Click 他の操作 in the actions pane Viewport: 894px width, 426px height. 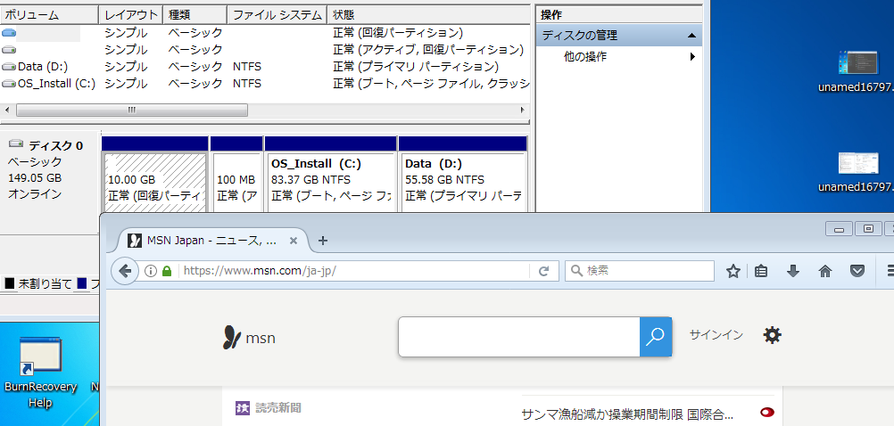585,56
